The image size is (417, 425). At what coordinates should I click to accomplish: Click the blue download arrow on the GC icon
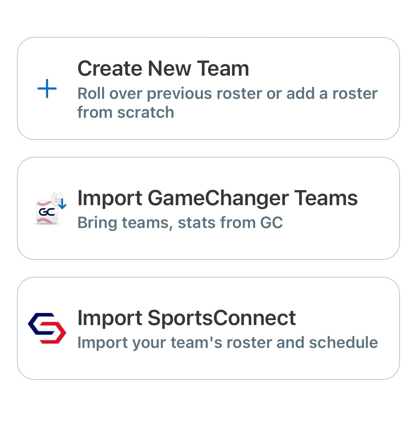point(63,204)
